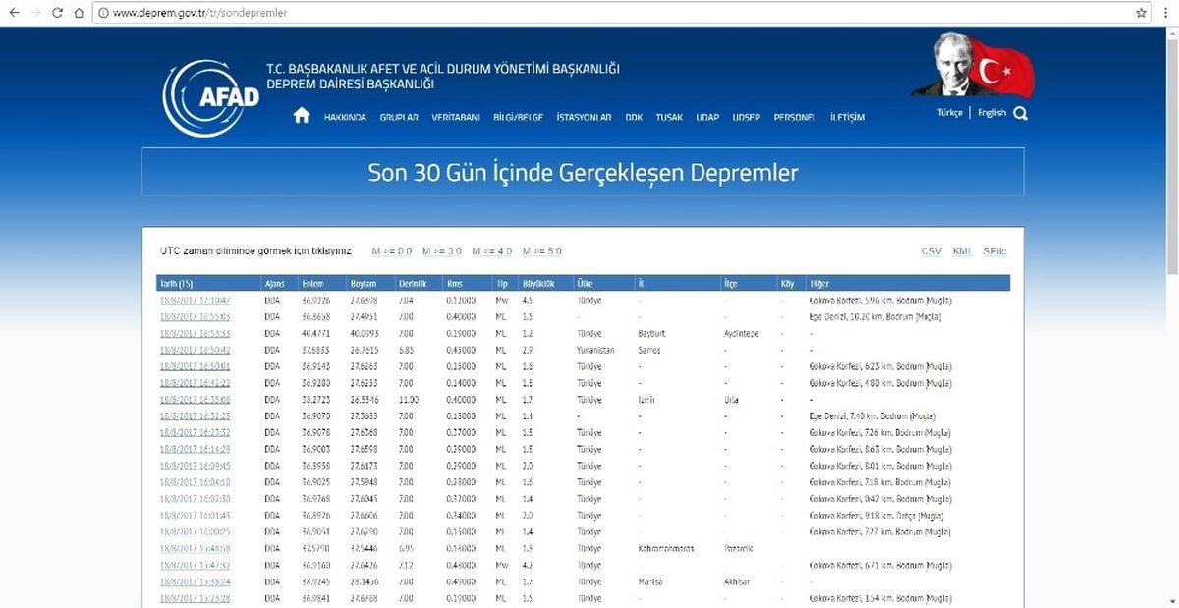
Task: Click the site info icon in the address bar
Action: pyautogui.click(x=102, y=13)
